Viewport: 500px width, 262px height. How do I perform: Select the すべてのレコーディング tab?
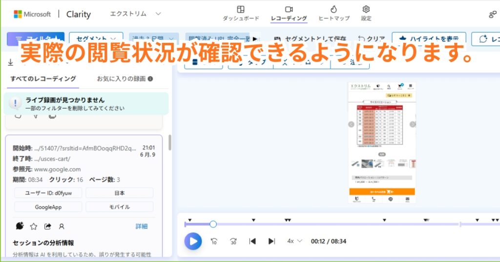(43, 78)
